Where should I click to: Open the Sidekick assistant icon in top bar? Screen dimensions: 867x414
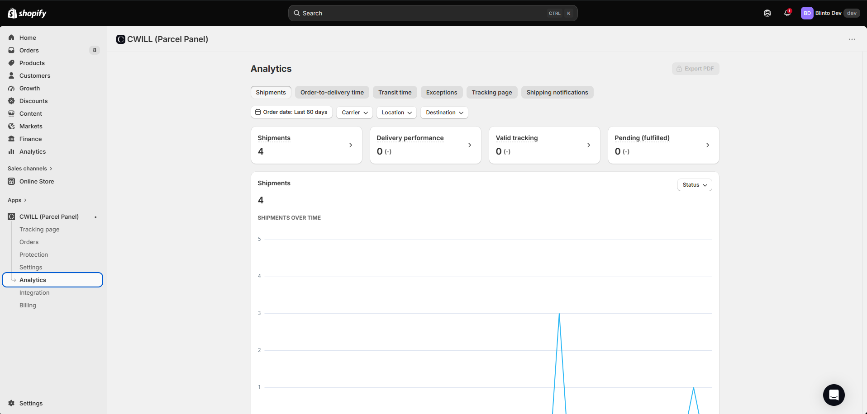coord(767,13)
